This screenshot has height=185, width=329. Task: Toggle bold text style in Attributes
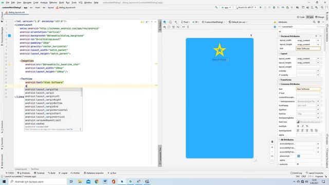point(298,126)
